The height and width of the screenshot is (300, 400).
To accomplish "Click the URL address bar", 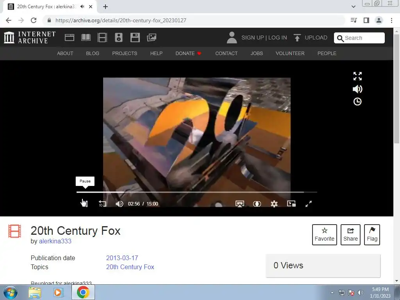I will [x=194, y=20].
